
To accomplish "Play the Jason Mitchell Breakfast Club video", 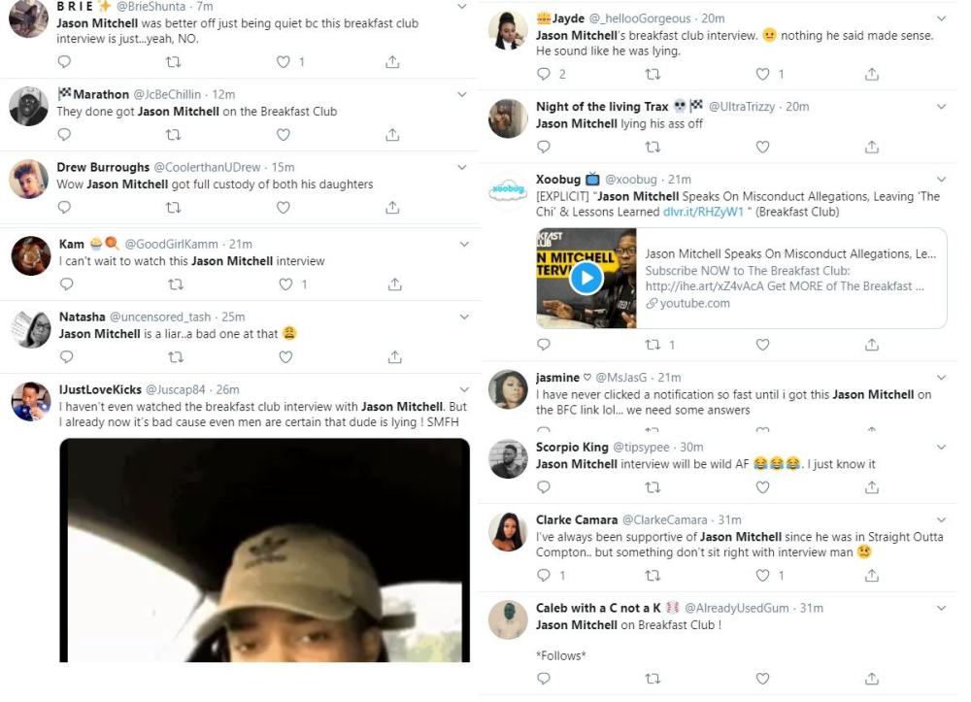I will [x=586, y=279].
